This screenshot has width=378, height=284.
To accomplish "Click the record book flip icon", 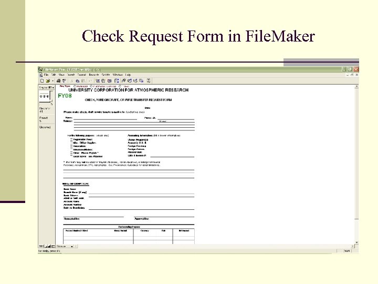I will click(45, 96).
